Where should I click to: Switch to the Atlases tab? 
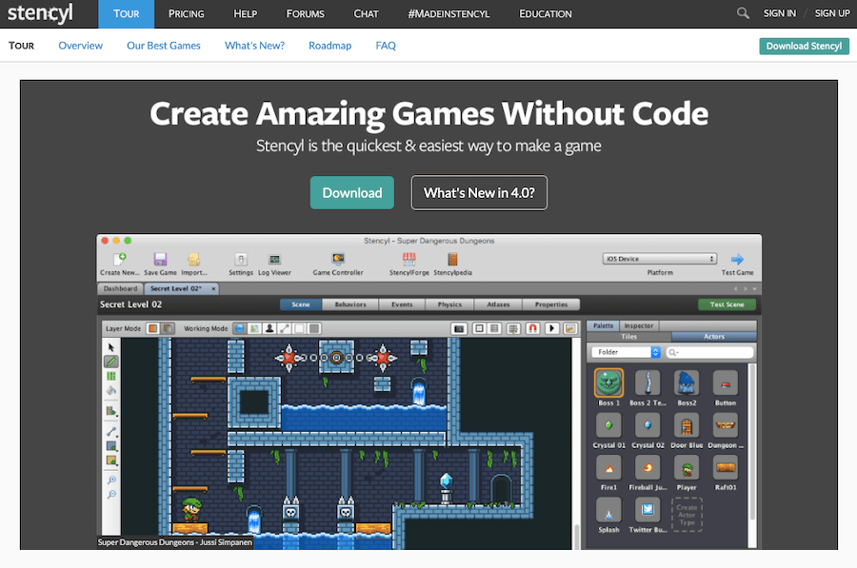(498, 304)
